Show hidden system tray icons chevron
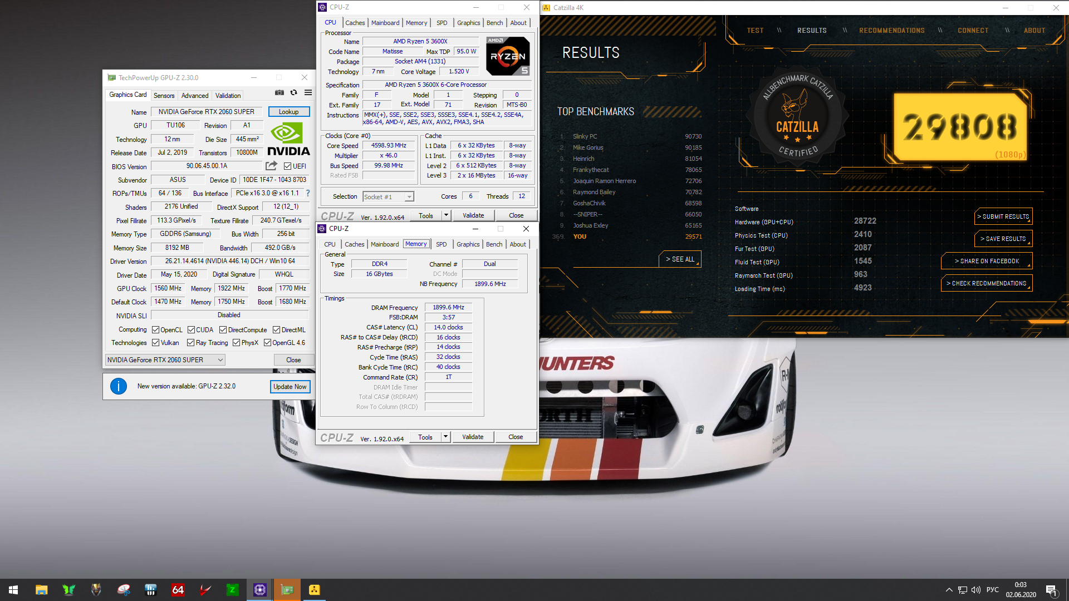This screenshot has width=1069, height=601. [x=949, y=590]
